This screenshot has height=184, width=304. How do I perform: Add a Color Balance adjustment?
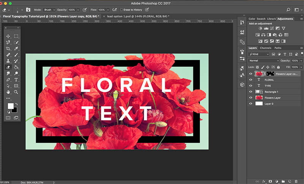(263, 35)
